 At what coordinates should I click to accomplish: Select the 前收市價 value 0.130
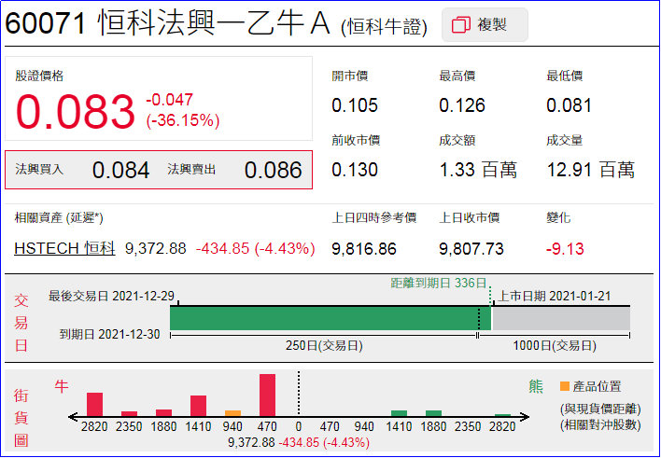pyautogui.click(x=355, y=170)
